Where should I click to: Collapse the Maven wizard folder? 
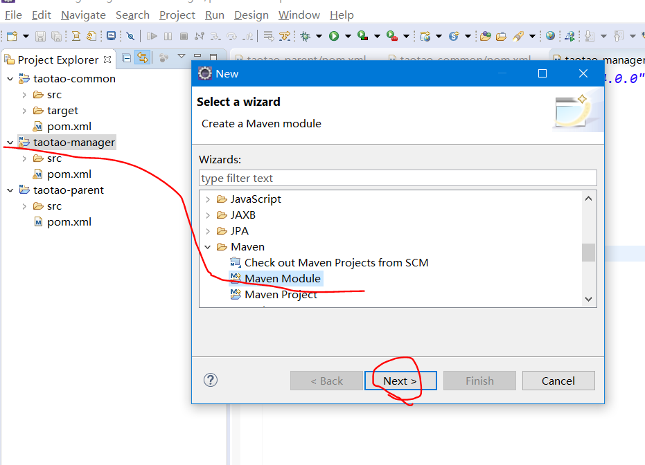[x=208, y=247]
